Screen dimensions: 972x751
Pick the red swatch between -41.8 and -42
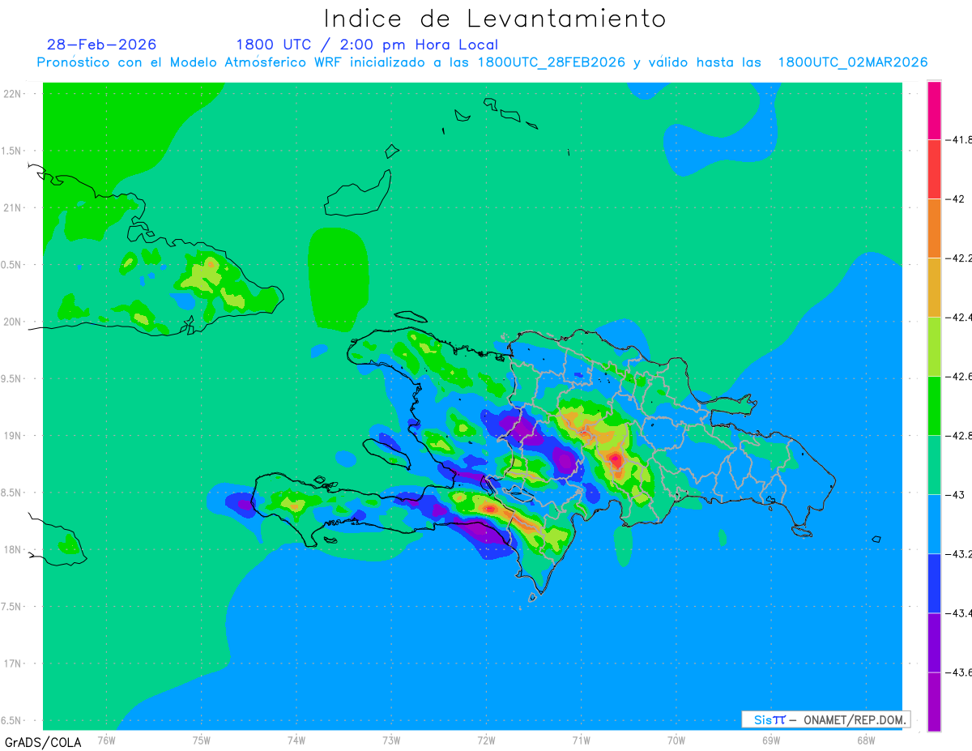(x=934, y=169)
